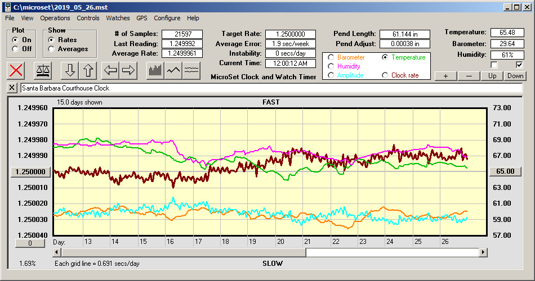The image size is (535, 281).
Task: Click the Barometer reading field
Action: pos(507,44)
